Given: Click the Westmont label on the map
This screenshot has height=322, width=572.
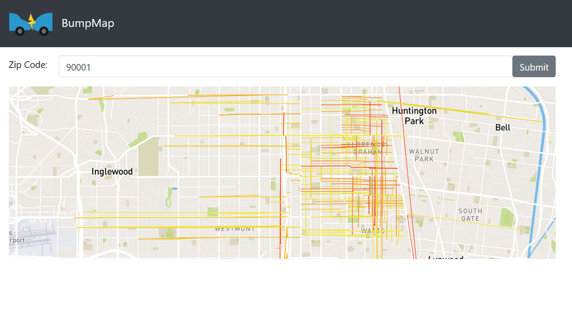Looking at the screenshot, I should tap(235, 228).
